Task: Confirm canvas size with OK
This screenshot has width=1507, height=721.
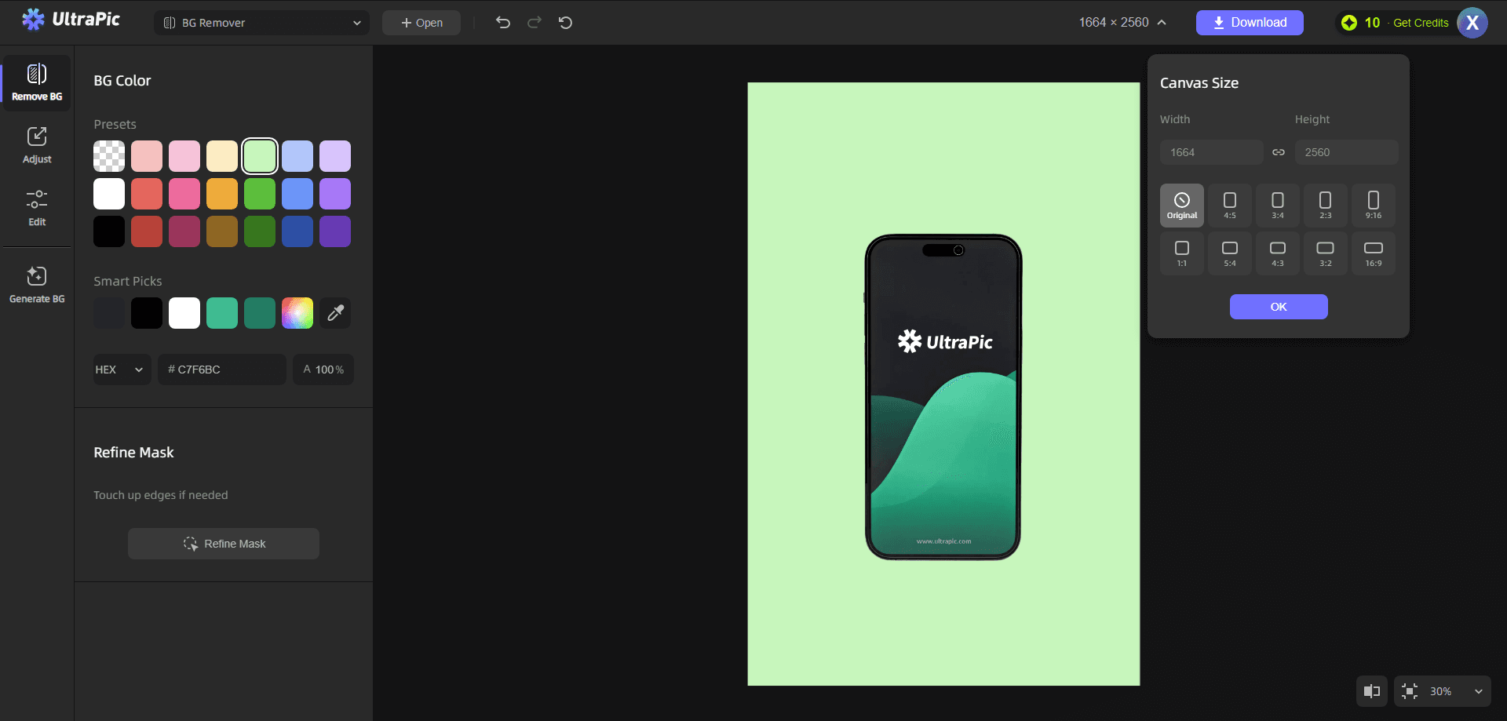Action: coord(1279,307)
